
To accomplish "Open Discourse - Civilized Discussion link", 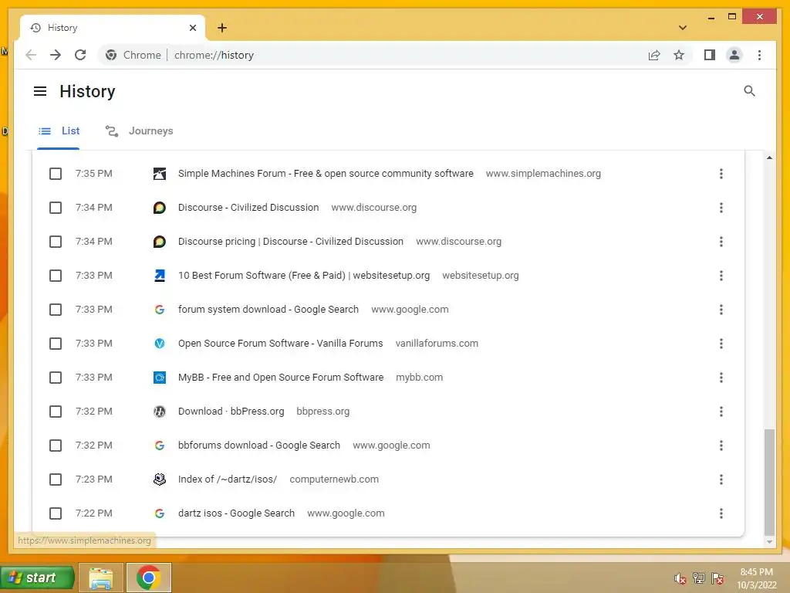I will point(248,208).
